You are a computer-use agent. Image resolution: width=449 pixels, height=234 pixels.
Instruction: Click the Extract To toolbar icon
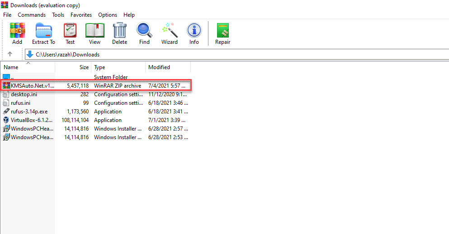[x=43, y=33]
